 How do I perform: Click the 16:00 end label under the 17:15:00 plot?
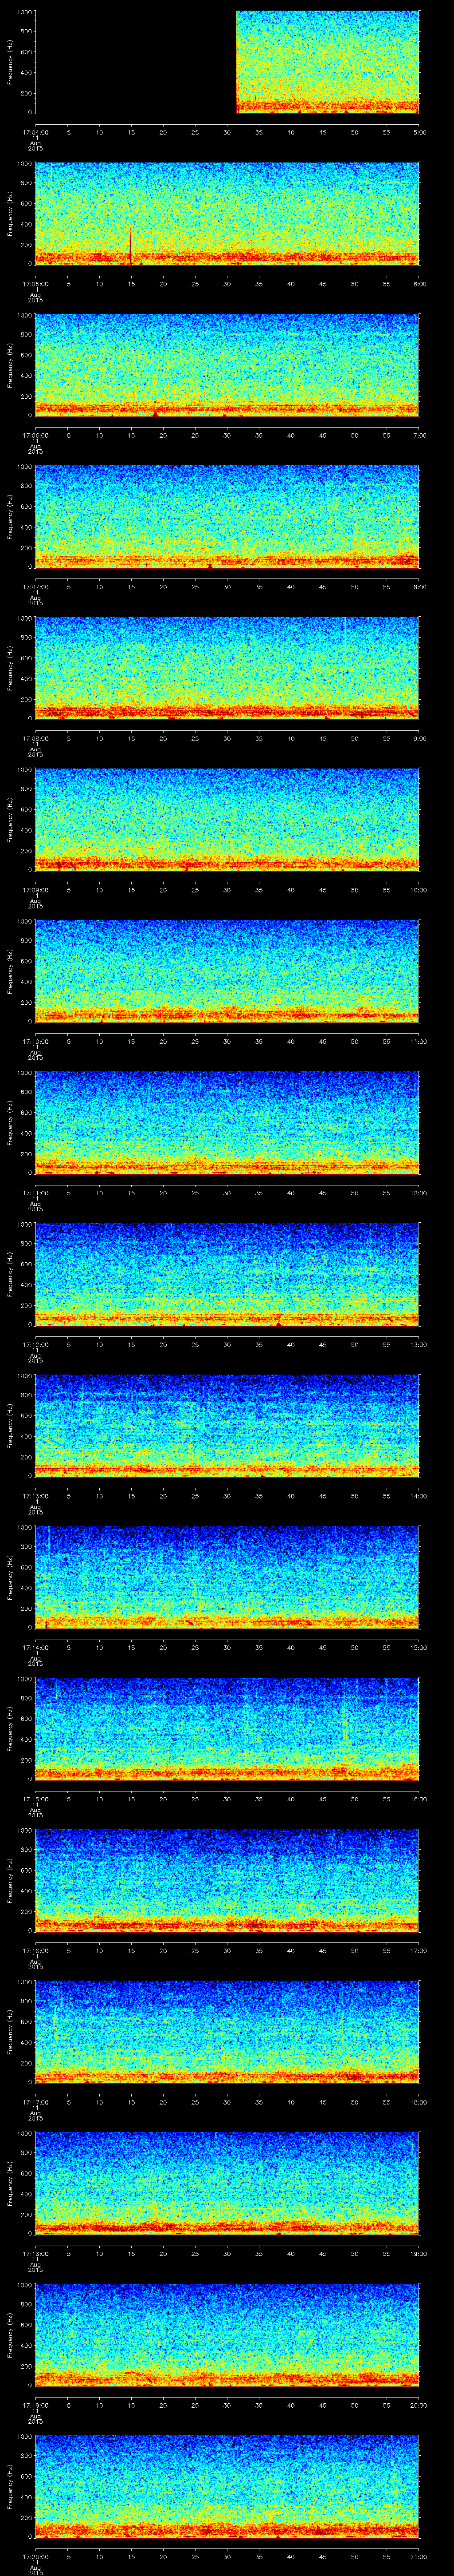coord(418,1798)
